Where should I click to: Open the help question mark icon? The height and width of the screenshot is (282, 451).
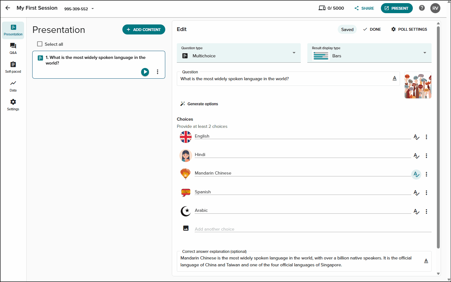422,8
